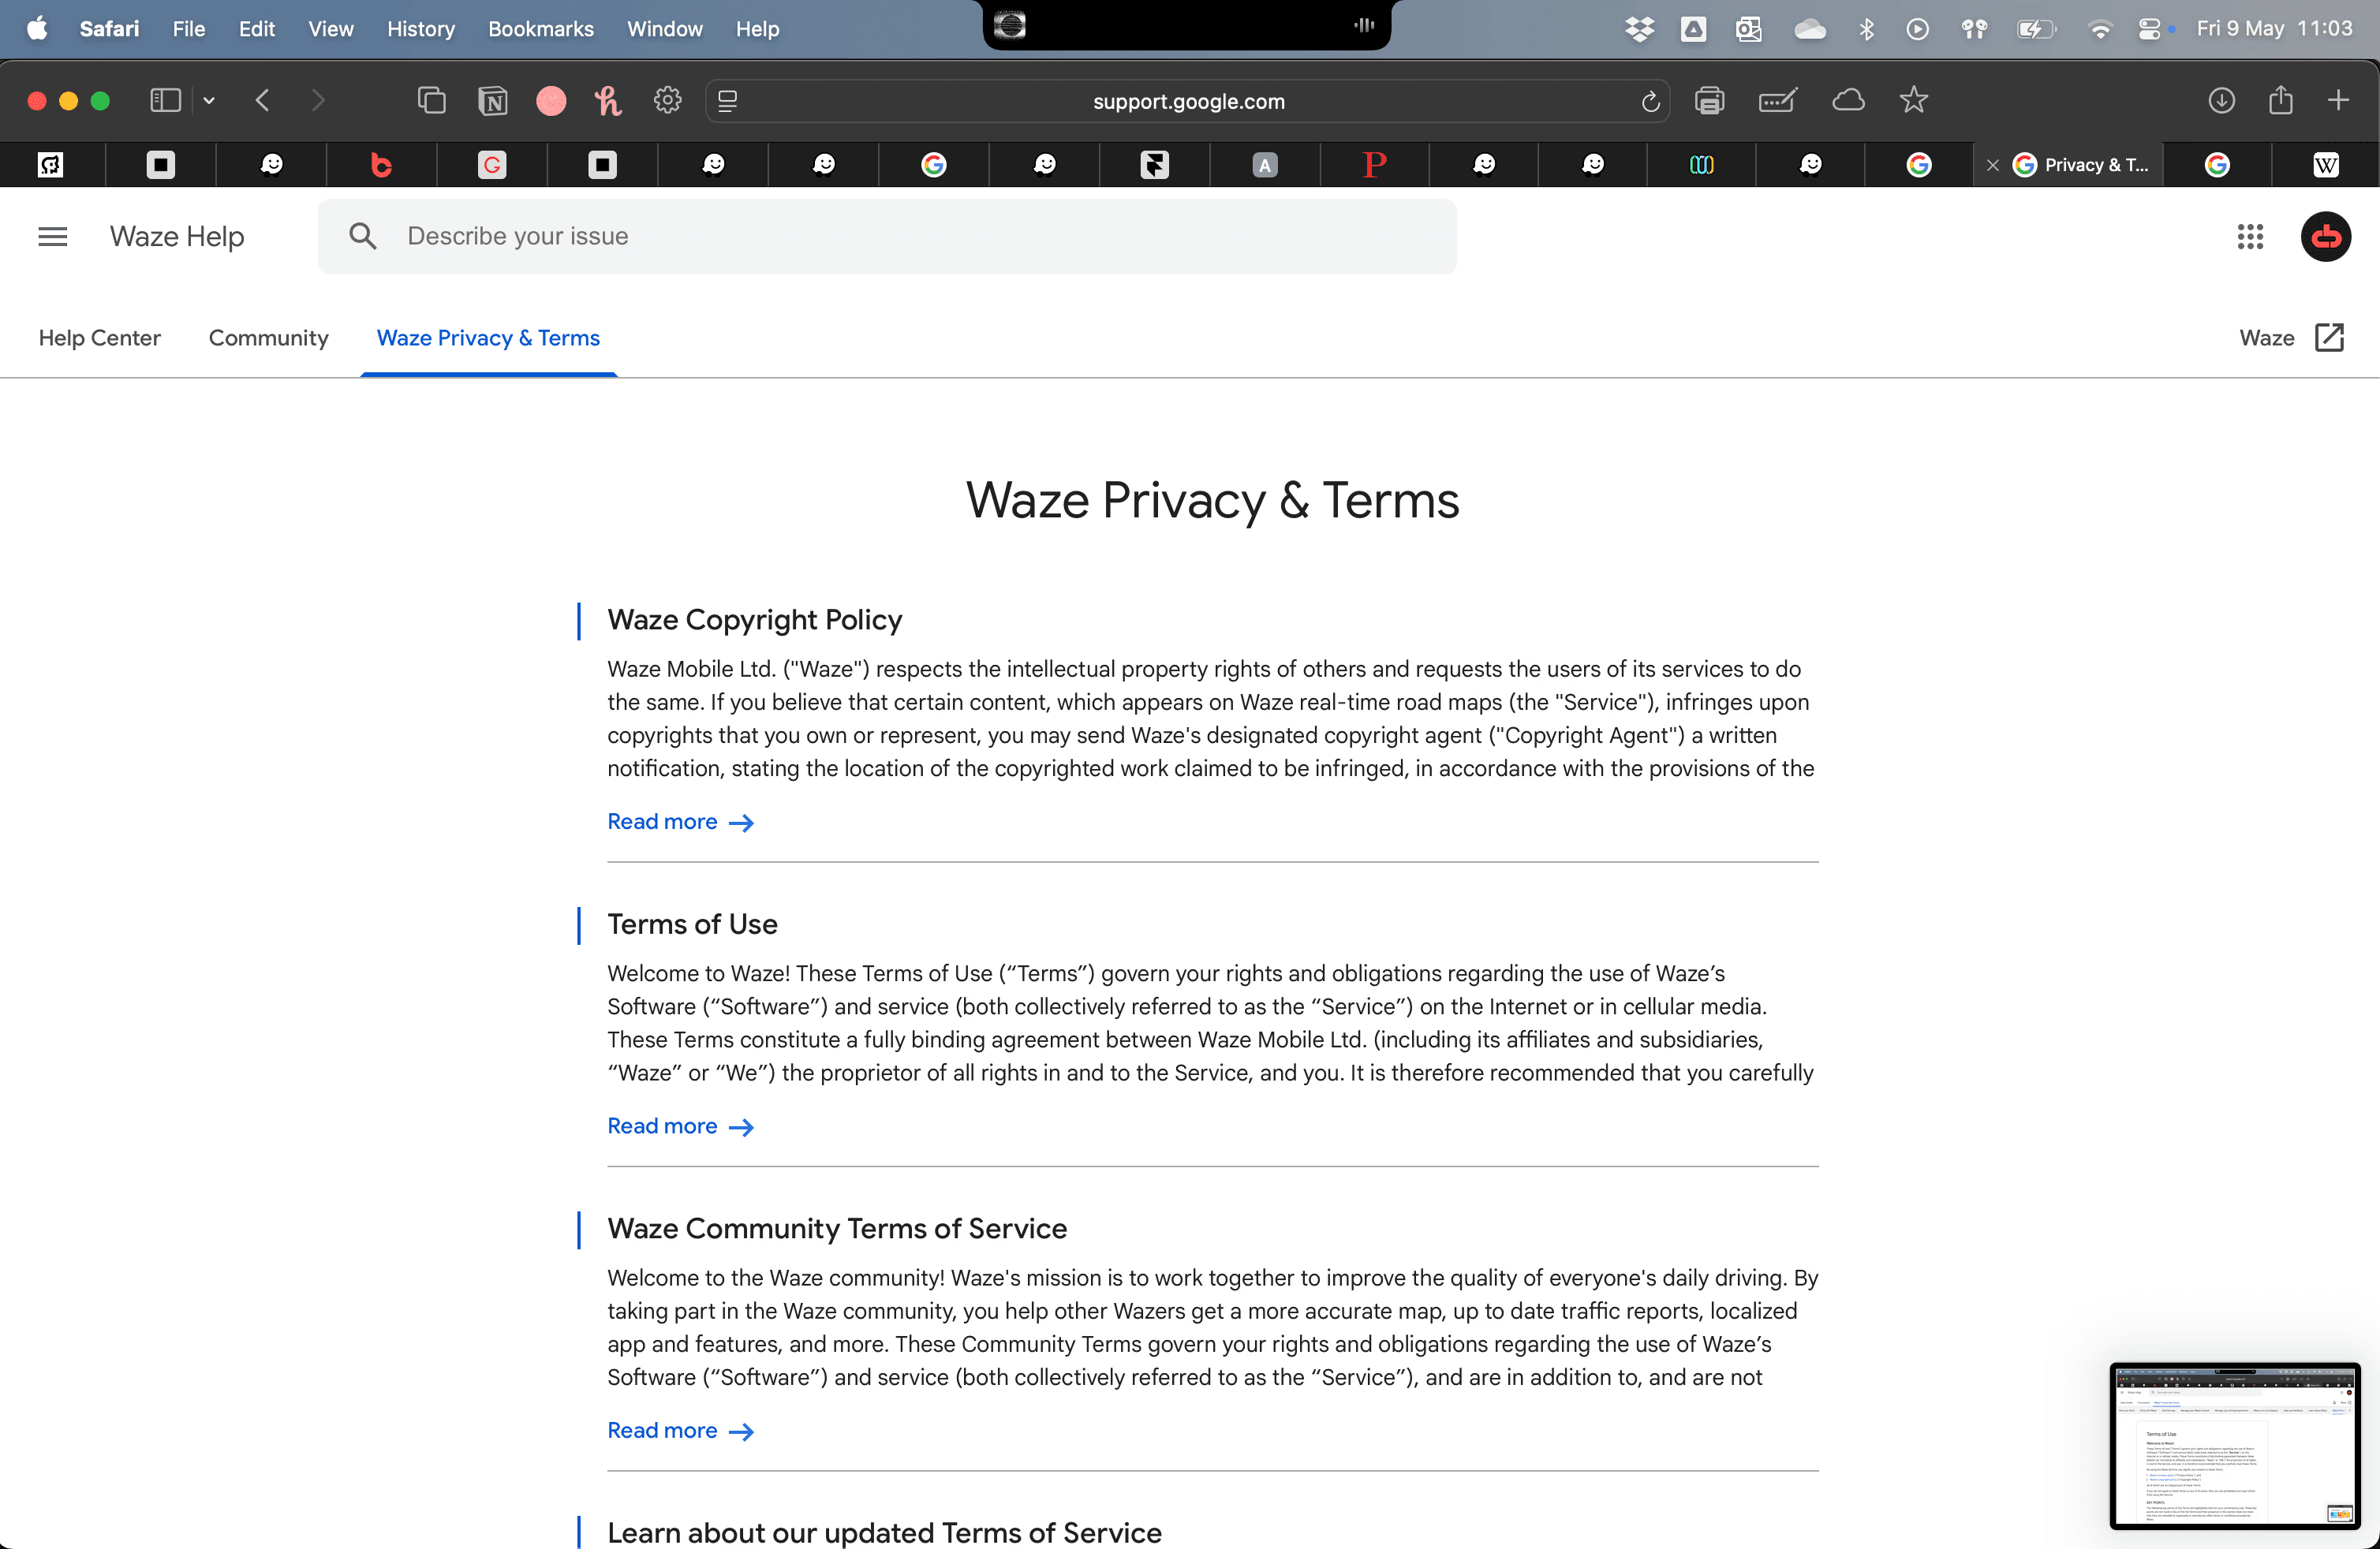The image size is (2380, 1549).
Task: Click the print icon in Safari toolbar
Action: (x=1709, y=101)
